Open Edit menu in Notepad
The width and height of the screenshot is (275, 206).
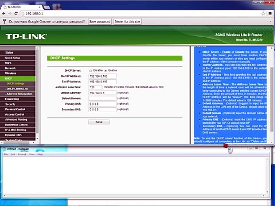pyautogui.click(x=13, y=154)
